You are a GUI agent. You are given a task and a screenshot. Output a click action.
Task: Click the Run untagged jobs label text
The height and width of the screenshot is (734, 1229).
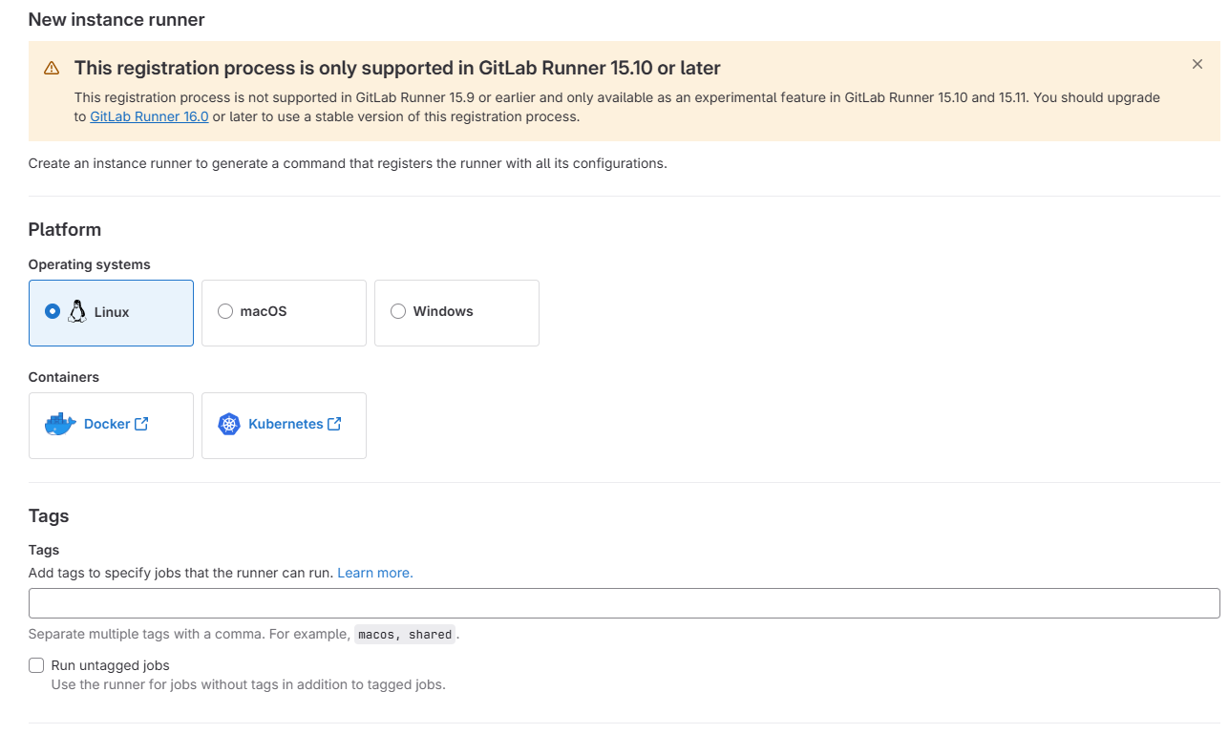point(111,665)
